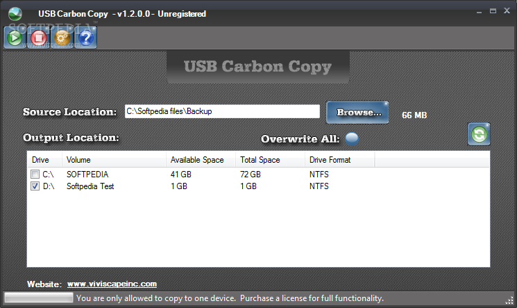
Task: Close the USB Carbon Copy window
Action: tap(507, 10)
